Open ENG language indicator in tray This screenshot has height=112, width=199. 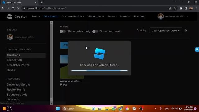click(x=167, y=109)
